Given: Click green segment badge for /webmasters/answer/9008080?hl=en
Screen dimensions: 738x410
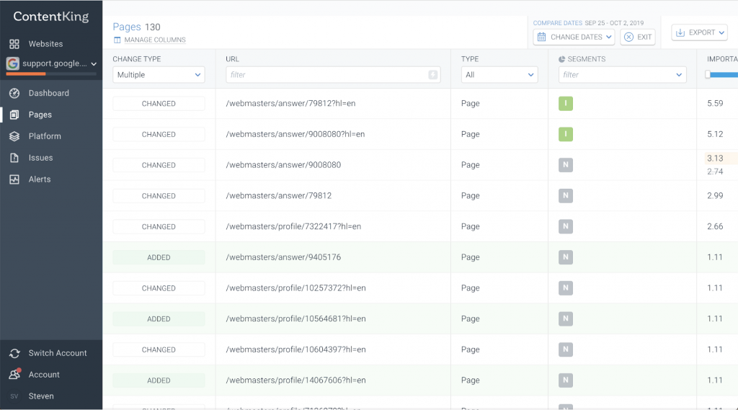Looking at the screenshot, I should tap(566, 134).
